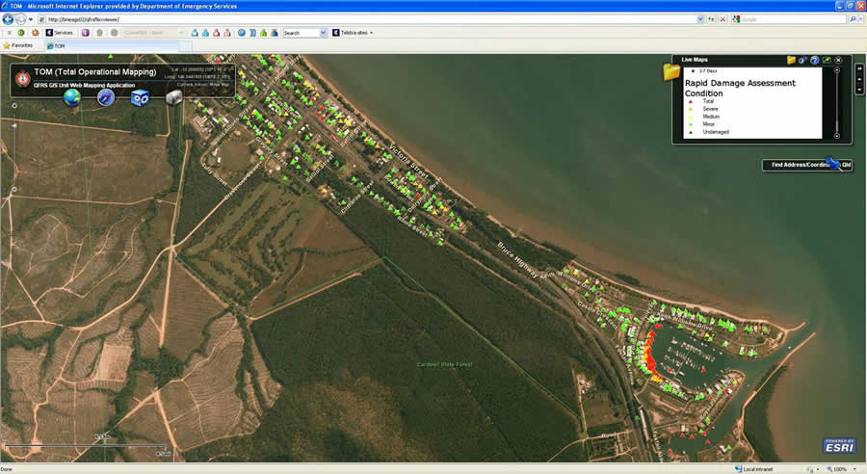Click into the toolbar Search field
Image resolution: width=867 pixels, height=474 pixels.
pos(301,33)
